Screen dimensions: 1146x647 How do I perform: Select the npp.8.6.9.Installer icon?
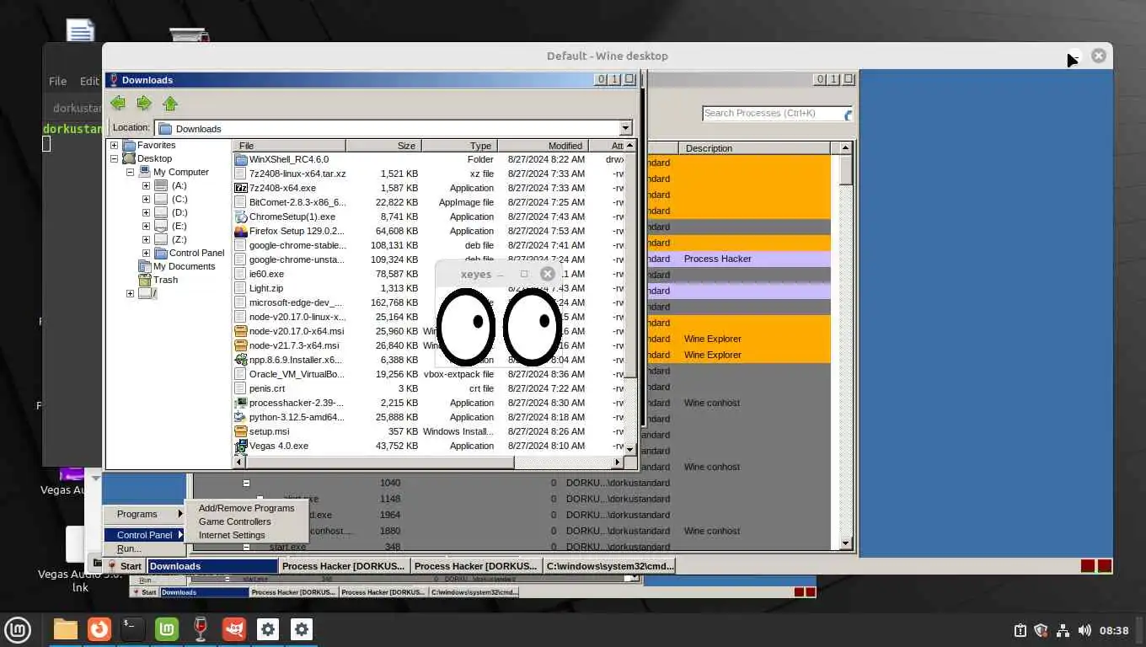241,360
